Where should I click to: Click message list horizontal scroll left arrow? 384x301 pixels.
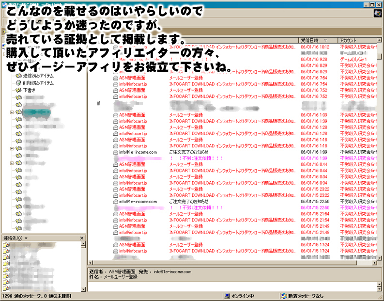coord(90,263)
